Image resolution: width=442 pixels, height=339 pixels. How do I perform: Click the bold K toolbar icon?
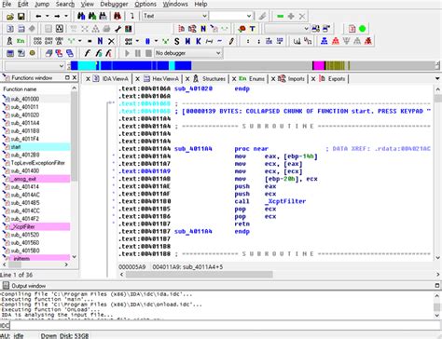click(199, 41)
